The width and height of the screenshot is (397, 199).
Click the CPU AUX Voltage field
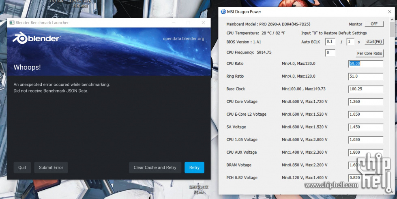click(x=366, y=152)
